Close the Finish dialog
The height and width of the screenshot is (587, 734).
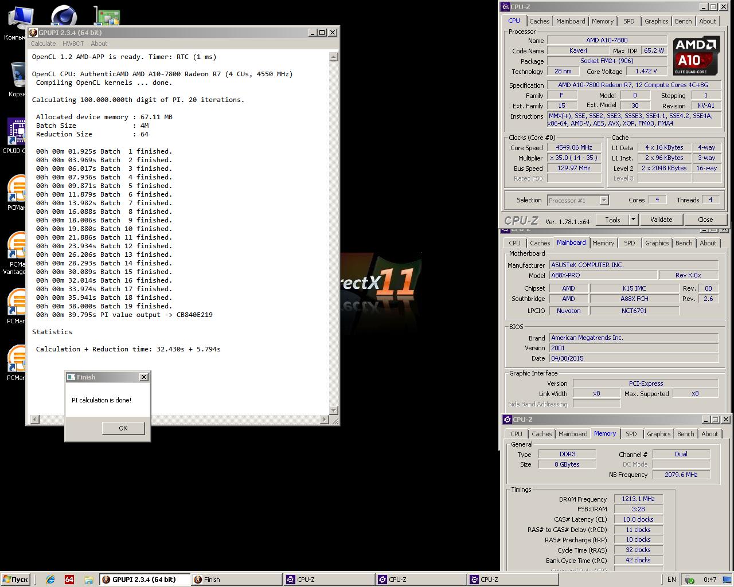click(x=144, y=377)
